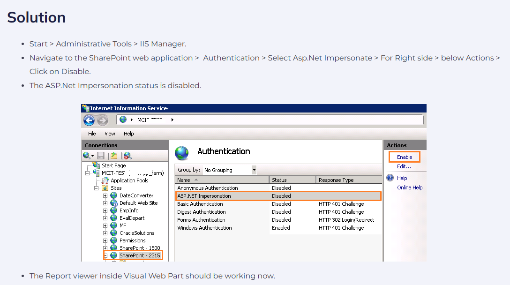This screenshot has width=510, height=285.
Task: Click the save disk icon in Connections toolbar
Action: click(x=101, y=156)
